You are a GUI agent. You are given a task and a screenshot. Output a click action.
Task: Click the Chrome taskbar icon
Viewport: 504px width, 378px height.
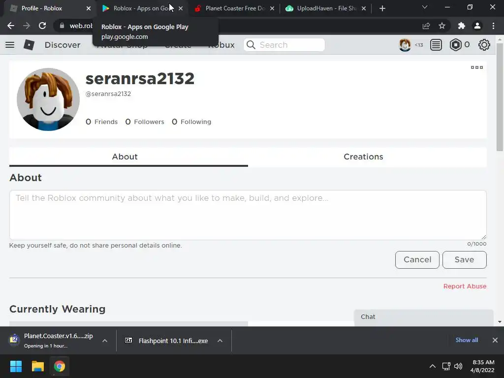tap(60, 366)
